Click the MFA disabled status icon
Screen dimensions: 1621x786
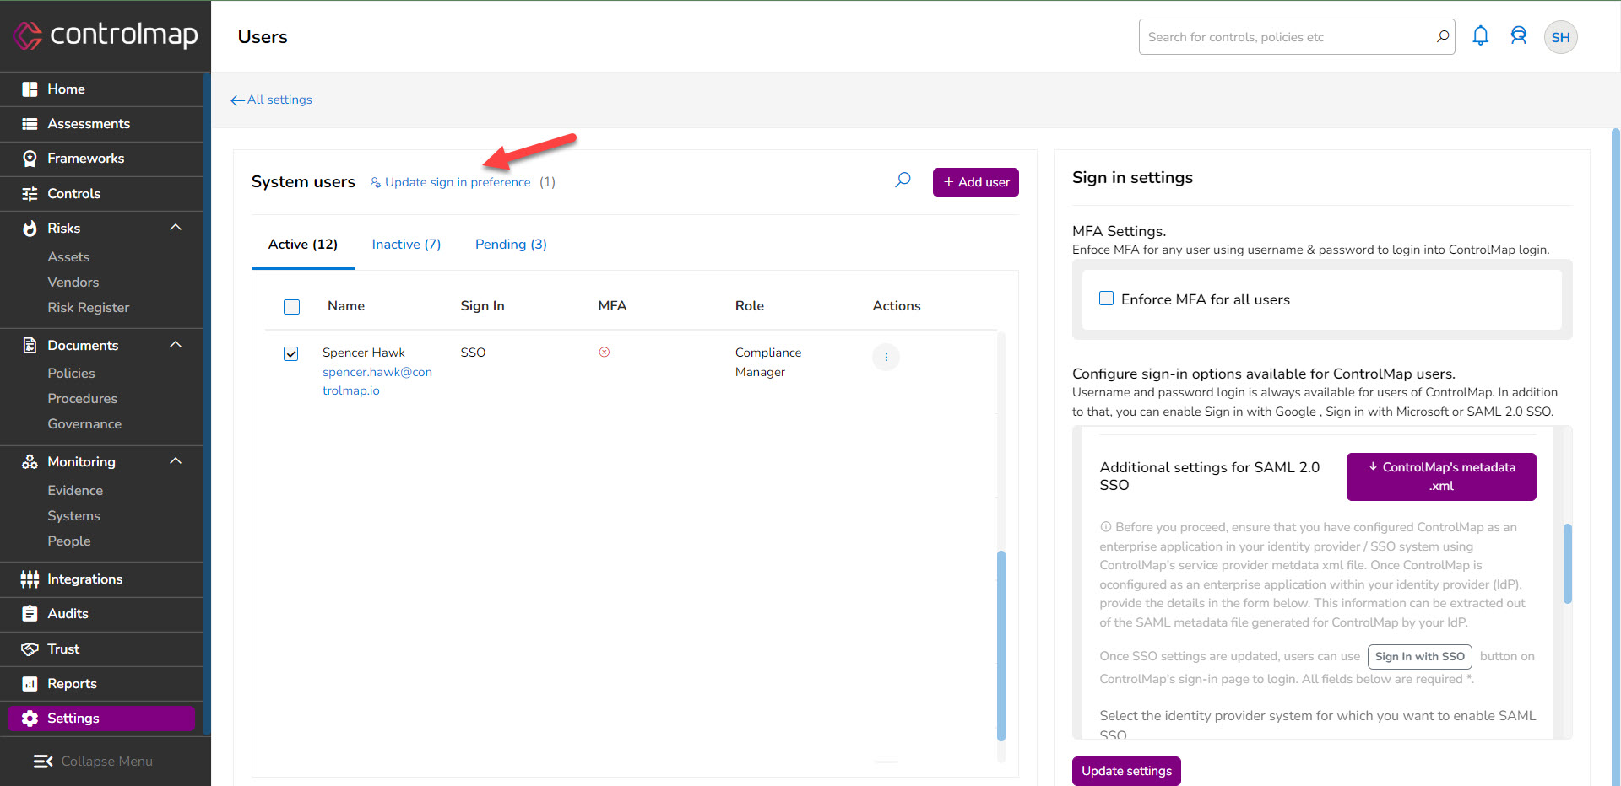click(604, 353)
